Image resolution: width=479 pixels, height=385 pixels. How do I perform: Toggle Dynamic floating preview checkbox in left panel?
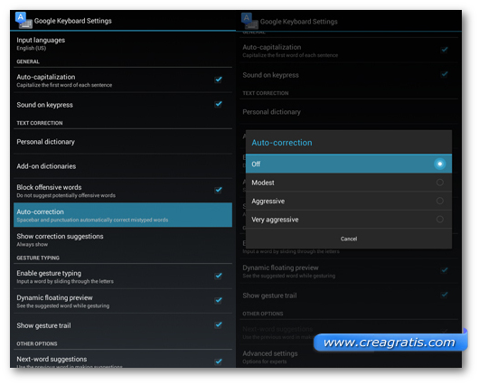point(218,300)
